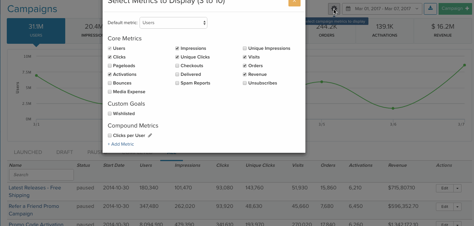Image resolution: width=474 pixels, height=226 pixels.
Task: Enable the Pageloads checkbox
Action: [110, 66]
